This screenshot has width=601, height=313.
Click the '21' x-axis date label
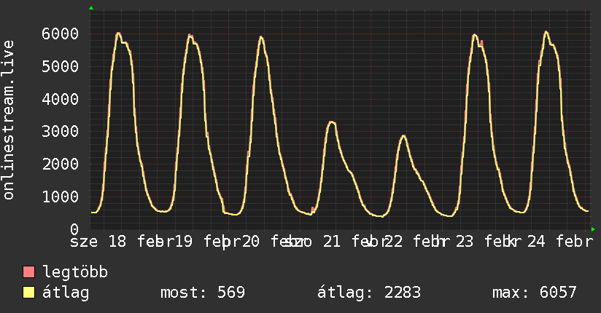click(x=332, y=242)
